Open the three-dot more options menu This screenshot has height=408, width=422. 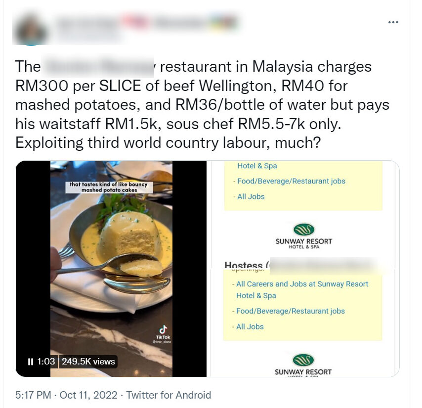click(x=393, y=22)
